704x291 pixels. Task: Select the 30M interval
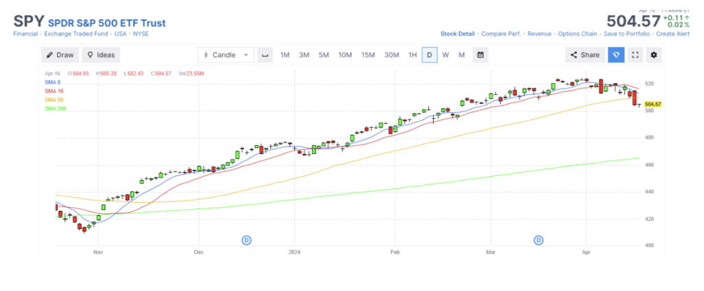point(391,55)
